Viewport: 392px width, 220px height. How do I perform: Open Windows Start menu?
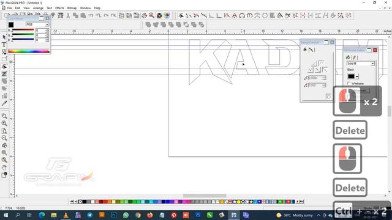pyautogui.click(x=6, y=215)
